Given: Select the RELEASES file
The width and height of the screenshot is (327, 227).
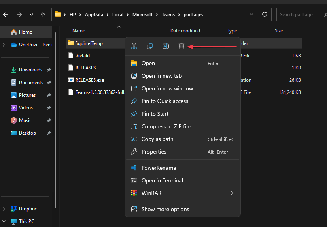Looking at the screenshot, I should 85,68.
